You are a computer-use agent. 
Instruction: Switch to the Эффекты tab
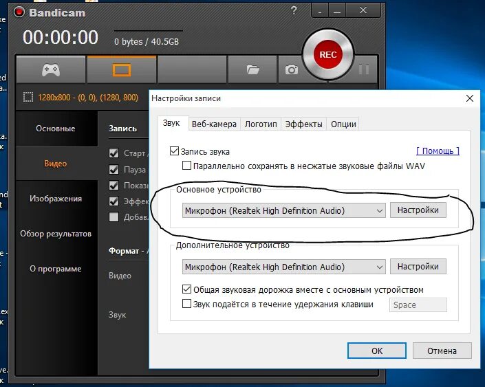(304, 124)
